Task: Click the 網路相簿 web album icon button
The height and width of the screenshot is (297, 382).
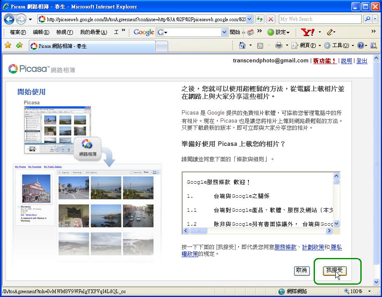Action: (x=87, y=148)
